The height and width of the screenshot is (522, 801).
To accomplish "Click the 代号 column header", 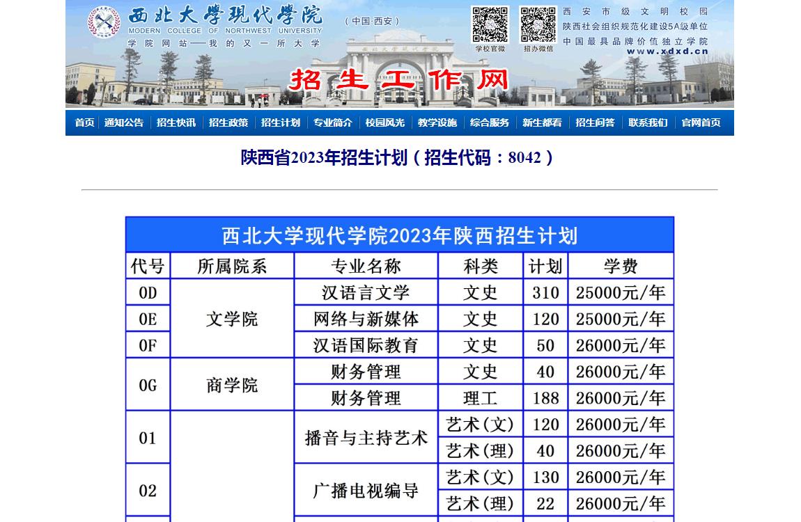I will (x=148, y=266).
